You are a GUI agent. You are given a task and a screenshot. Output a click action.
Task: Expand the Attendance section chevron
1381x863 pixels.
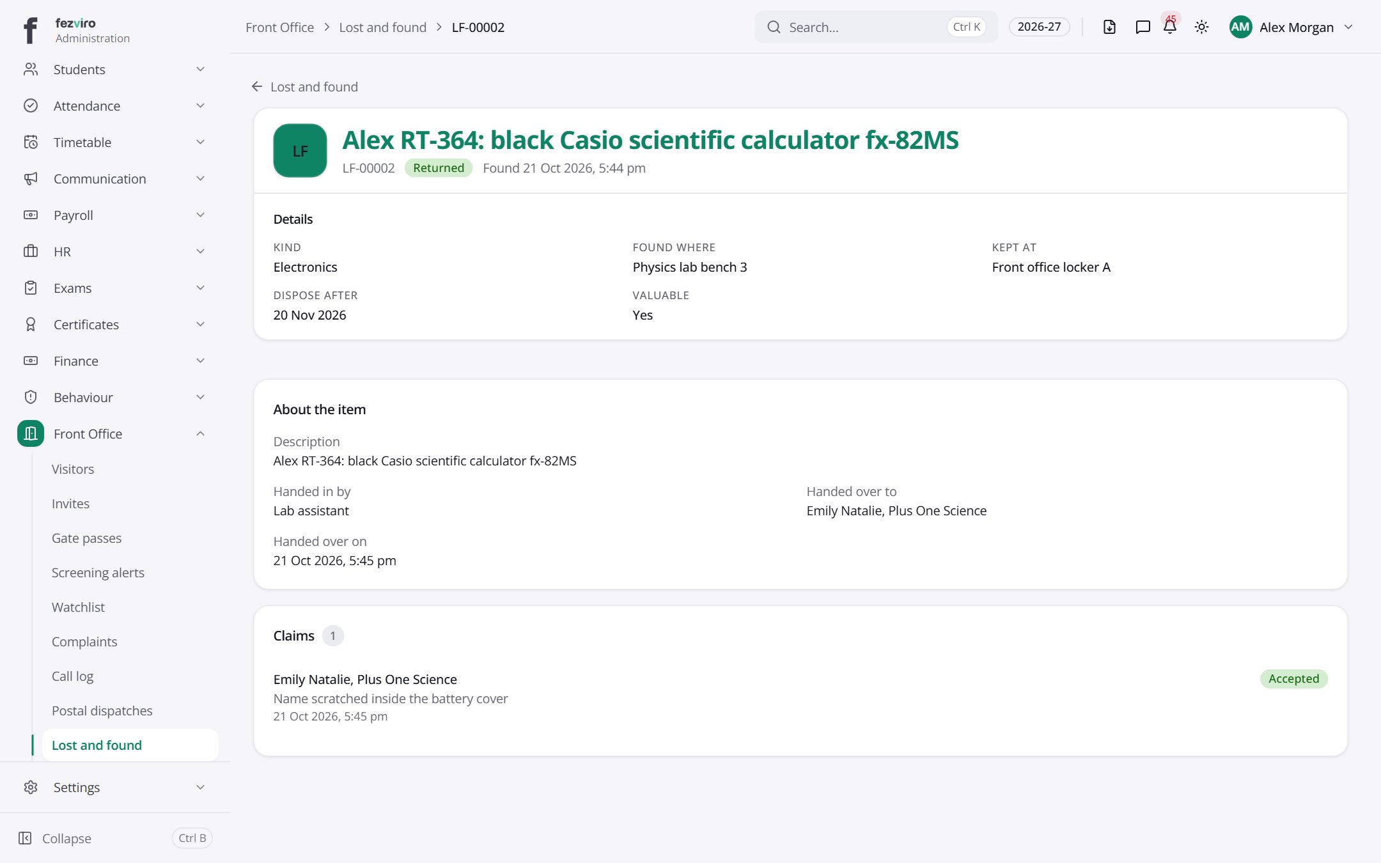click(200, 105)
